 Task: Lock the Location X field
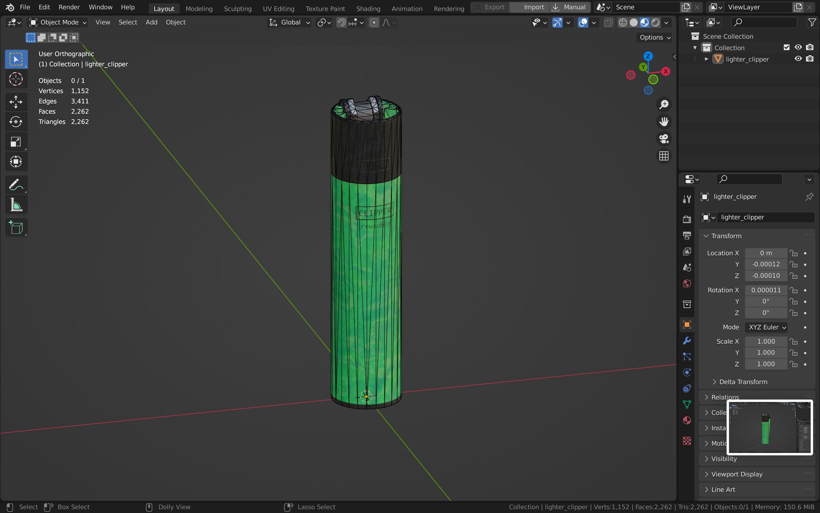coord(793,253)
